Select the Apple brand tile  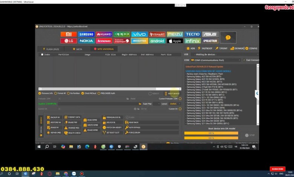(x=175, y=41)
